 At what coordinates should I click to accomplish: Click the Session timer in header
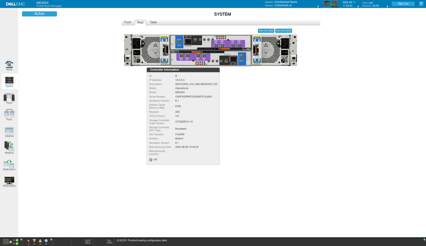pyautogui.click(x=371, y=6)
